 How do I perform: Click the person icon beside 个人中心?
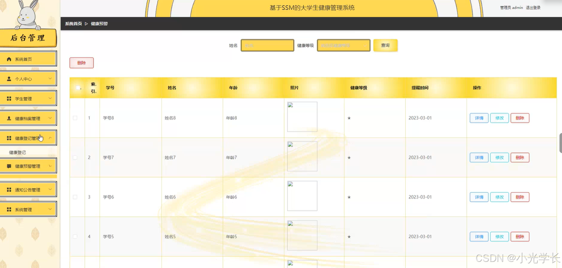[x=9, y=79]
